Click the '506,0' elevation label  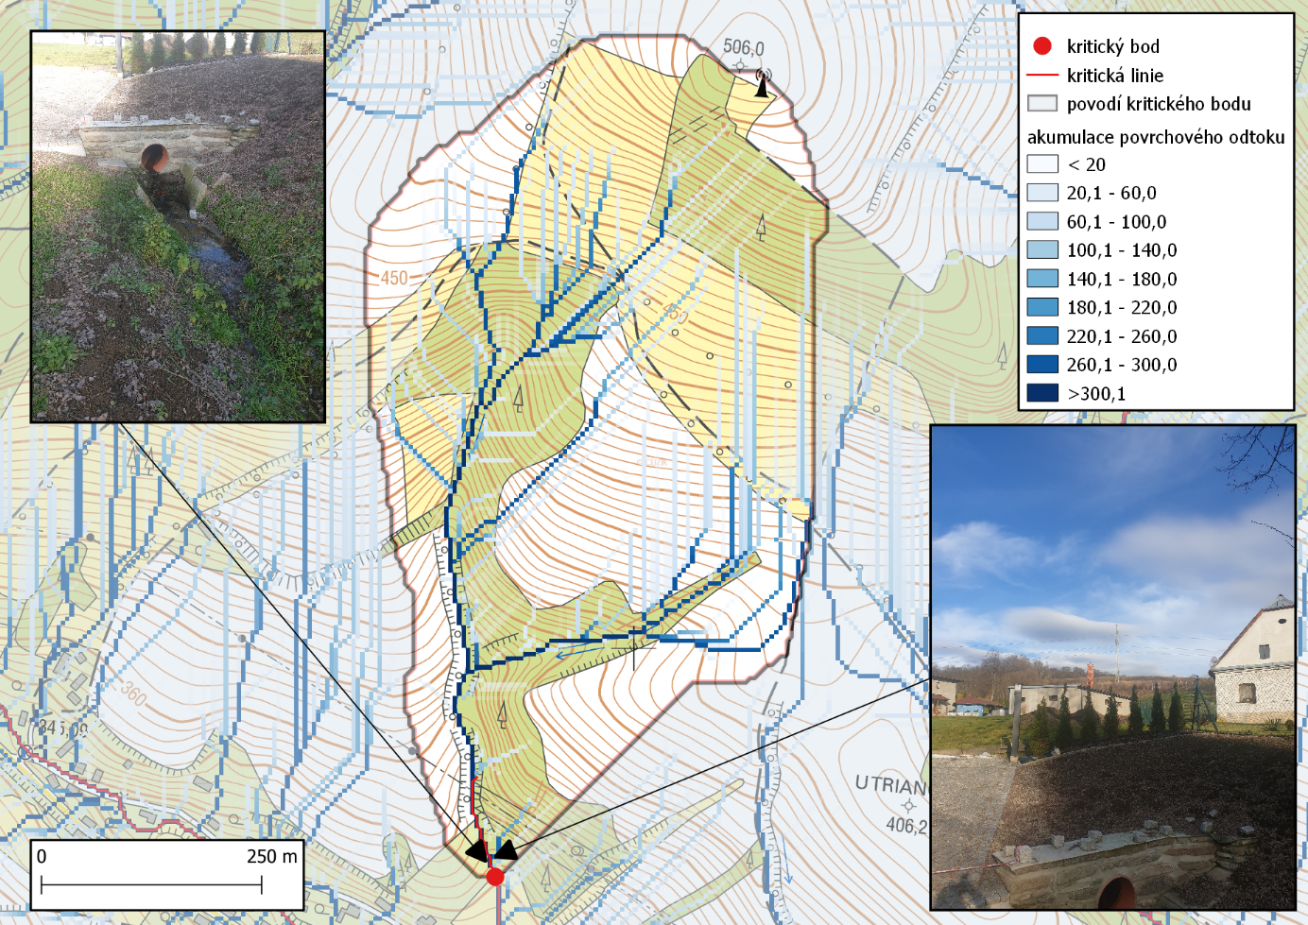coord(744,47)
